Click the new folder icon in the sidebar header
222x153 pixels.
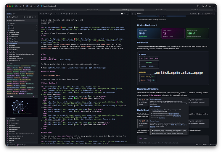point(30,17)
